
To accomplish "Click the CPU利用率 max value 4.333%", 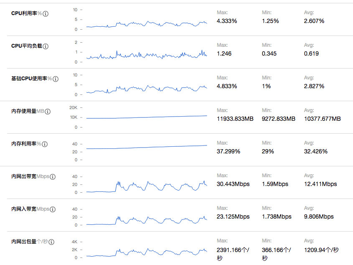I will click(227, 21).
